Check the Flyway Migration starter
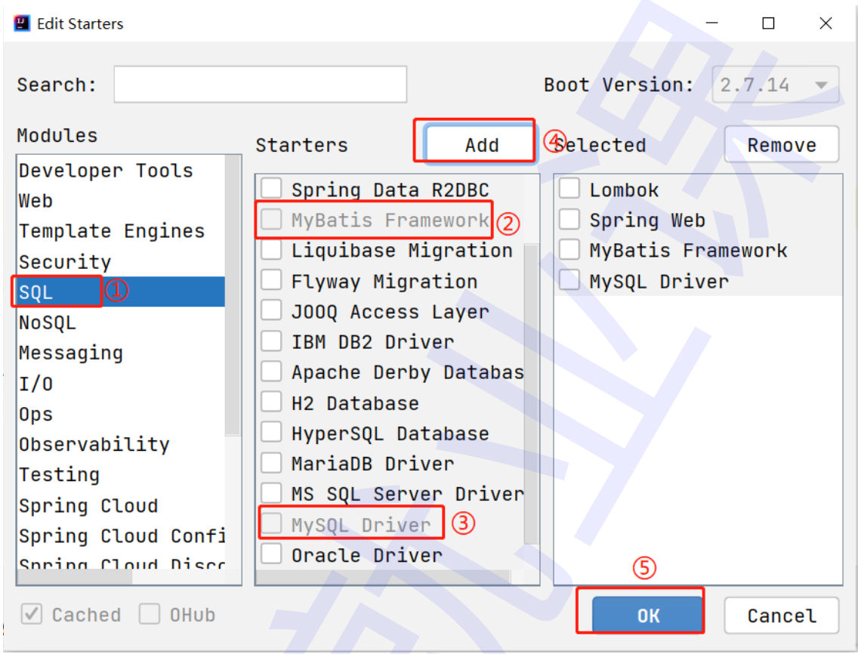This screenshot has height=654, width=858. [x=271, y=280]
